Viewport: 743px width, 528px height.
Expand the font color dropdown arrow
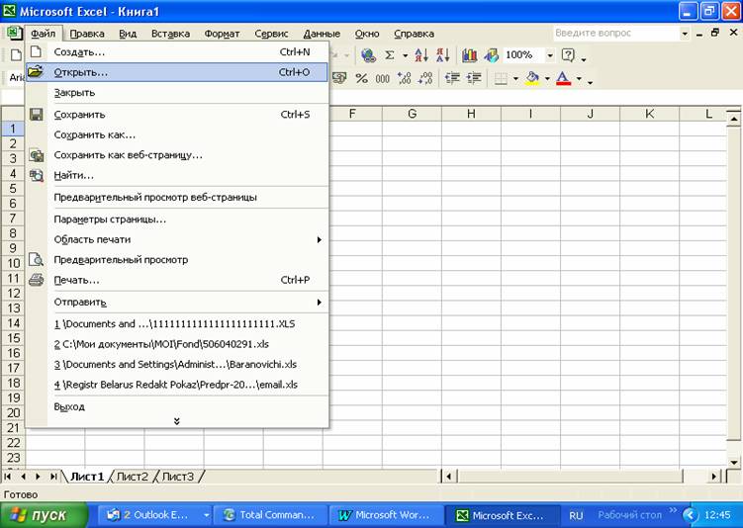click(578, 78)
